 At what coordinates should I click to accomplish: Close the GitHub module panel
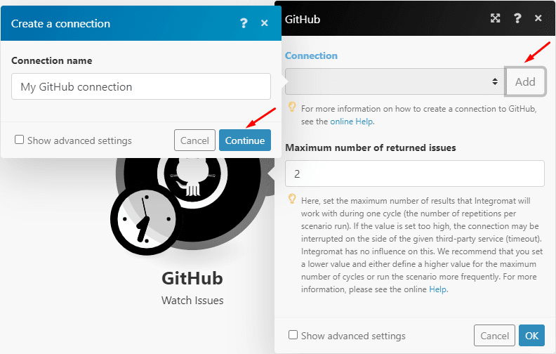click(538, 19)
